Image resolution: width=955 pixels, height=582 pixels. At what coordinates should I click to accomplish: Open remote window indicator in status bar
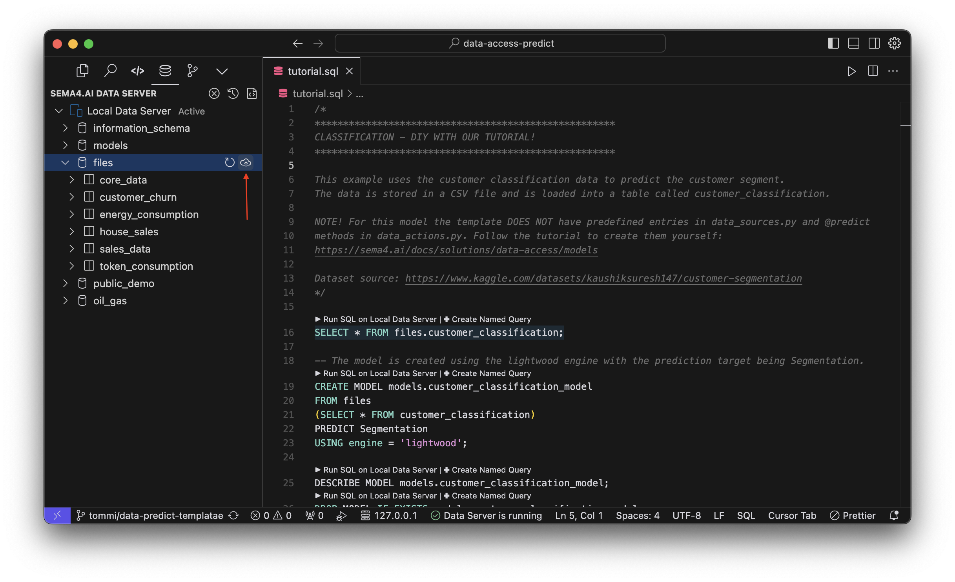click(x=57, y=515)
